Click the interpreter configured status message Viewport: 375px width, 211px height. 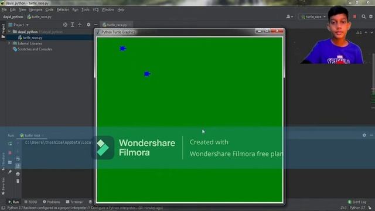pyautogui.click(x=85, y=208)
